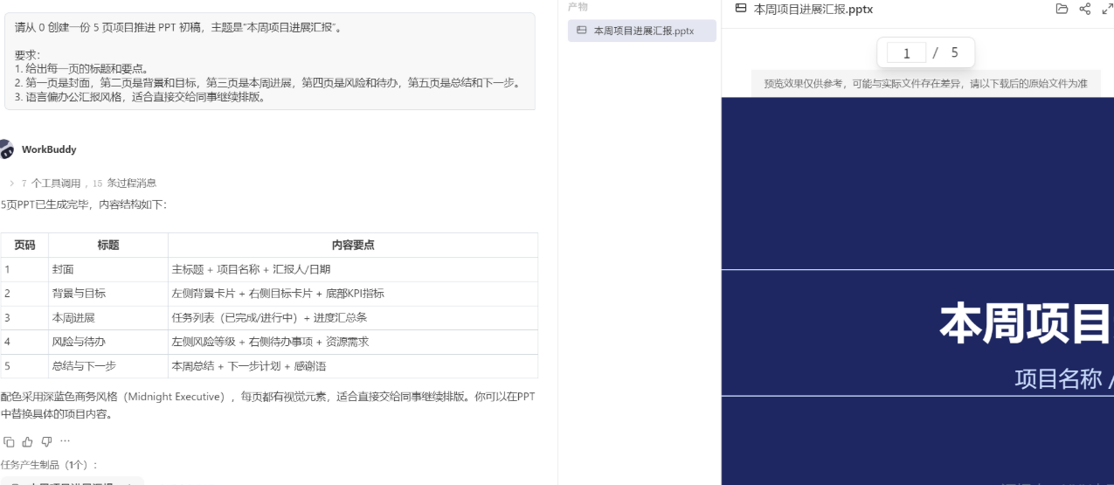1114x485 pixels.
Task: Click the WorkBuddy name label
Action: point(49,149)
